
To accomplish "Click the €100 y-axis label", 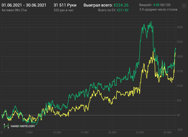I will coord(180,86).
